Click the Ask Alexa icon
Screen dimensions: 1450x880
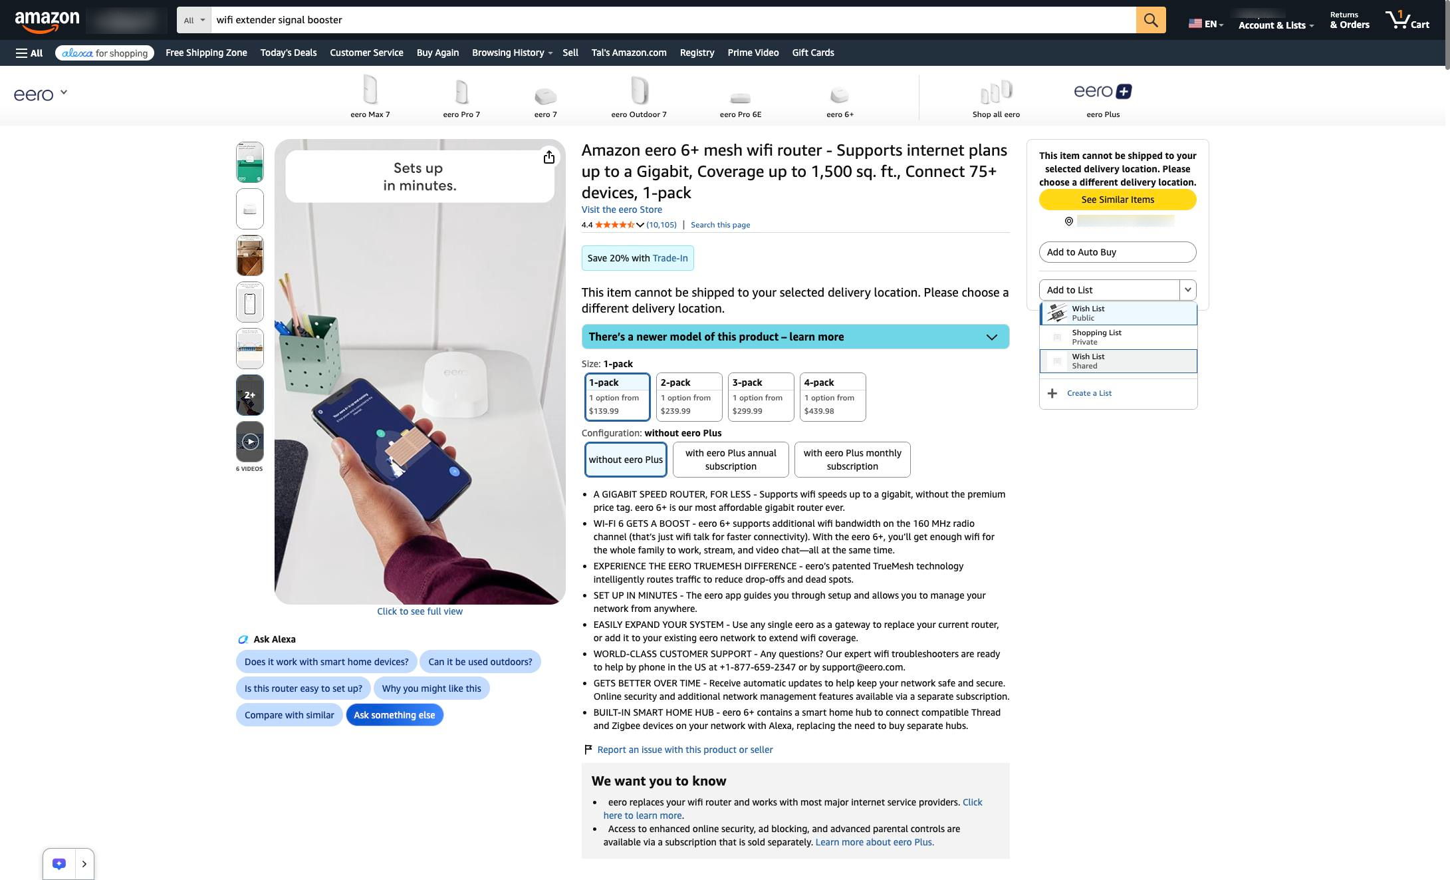point(243,639)
